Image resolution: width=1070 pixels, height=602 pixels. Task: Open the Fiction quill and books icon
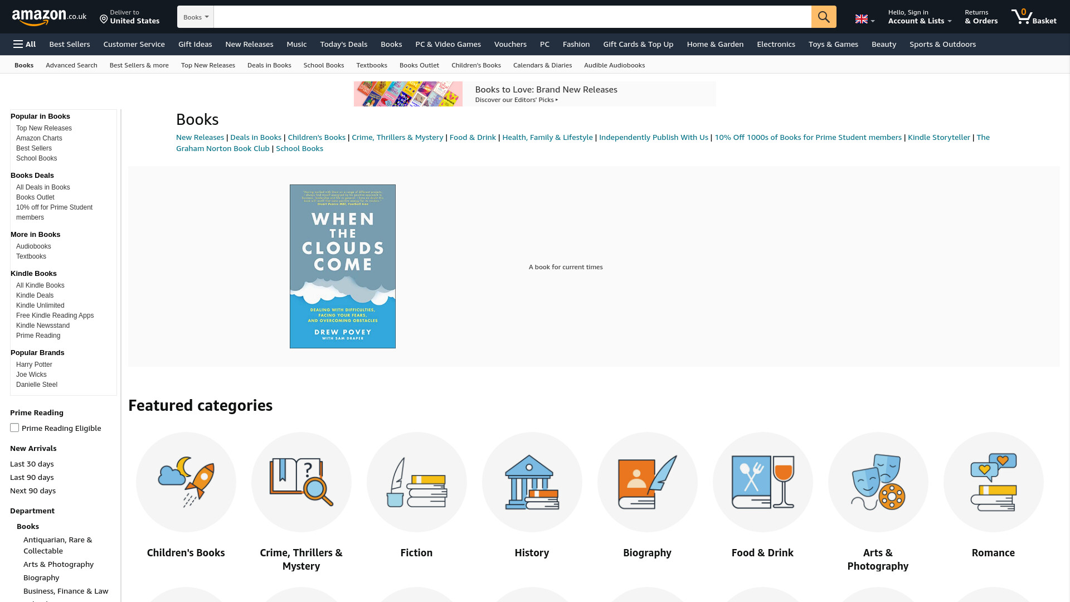pyautogui.click(x=417, y=482)
